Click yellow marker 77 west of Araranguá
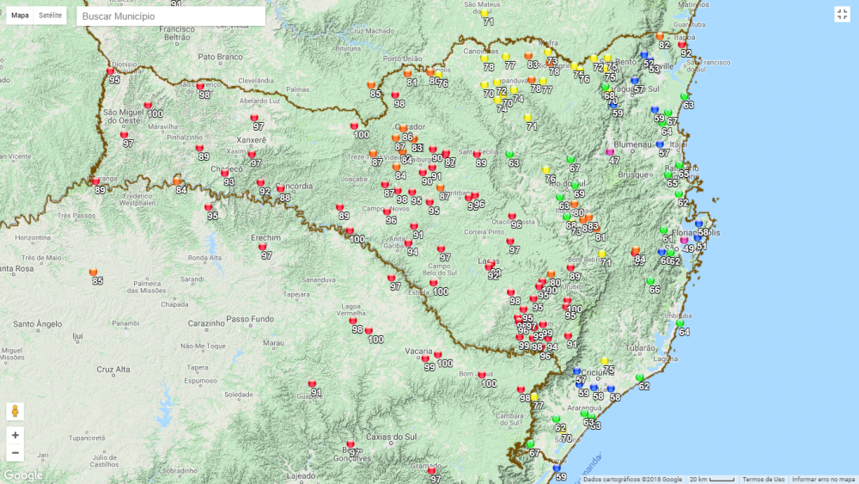Image resolution: width=859 pixels, height=484 pixels. coord(534,398)
